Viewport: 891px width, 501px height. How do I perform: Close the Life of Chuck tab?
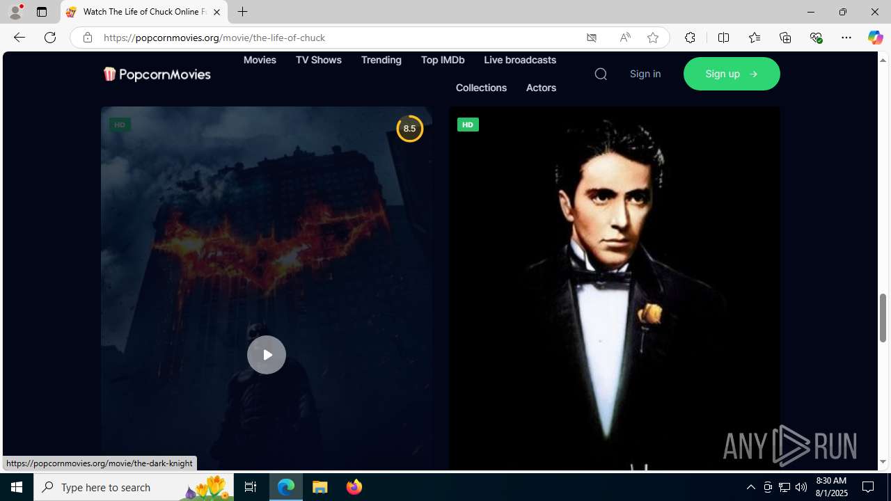(x=216, y=12)
